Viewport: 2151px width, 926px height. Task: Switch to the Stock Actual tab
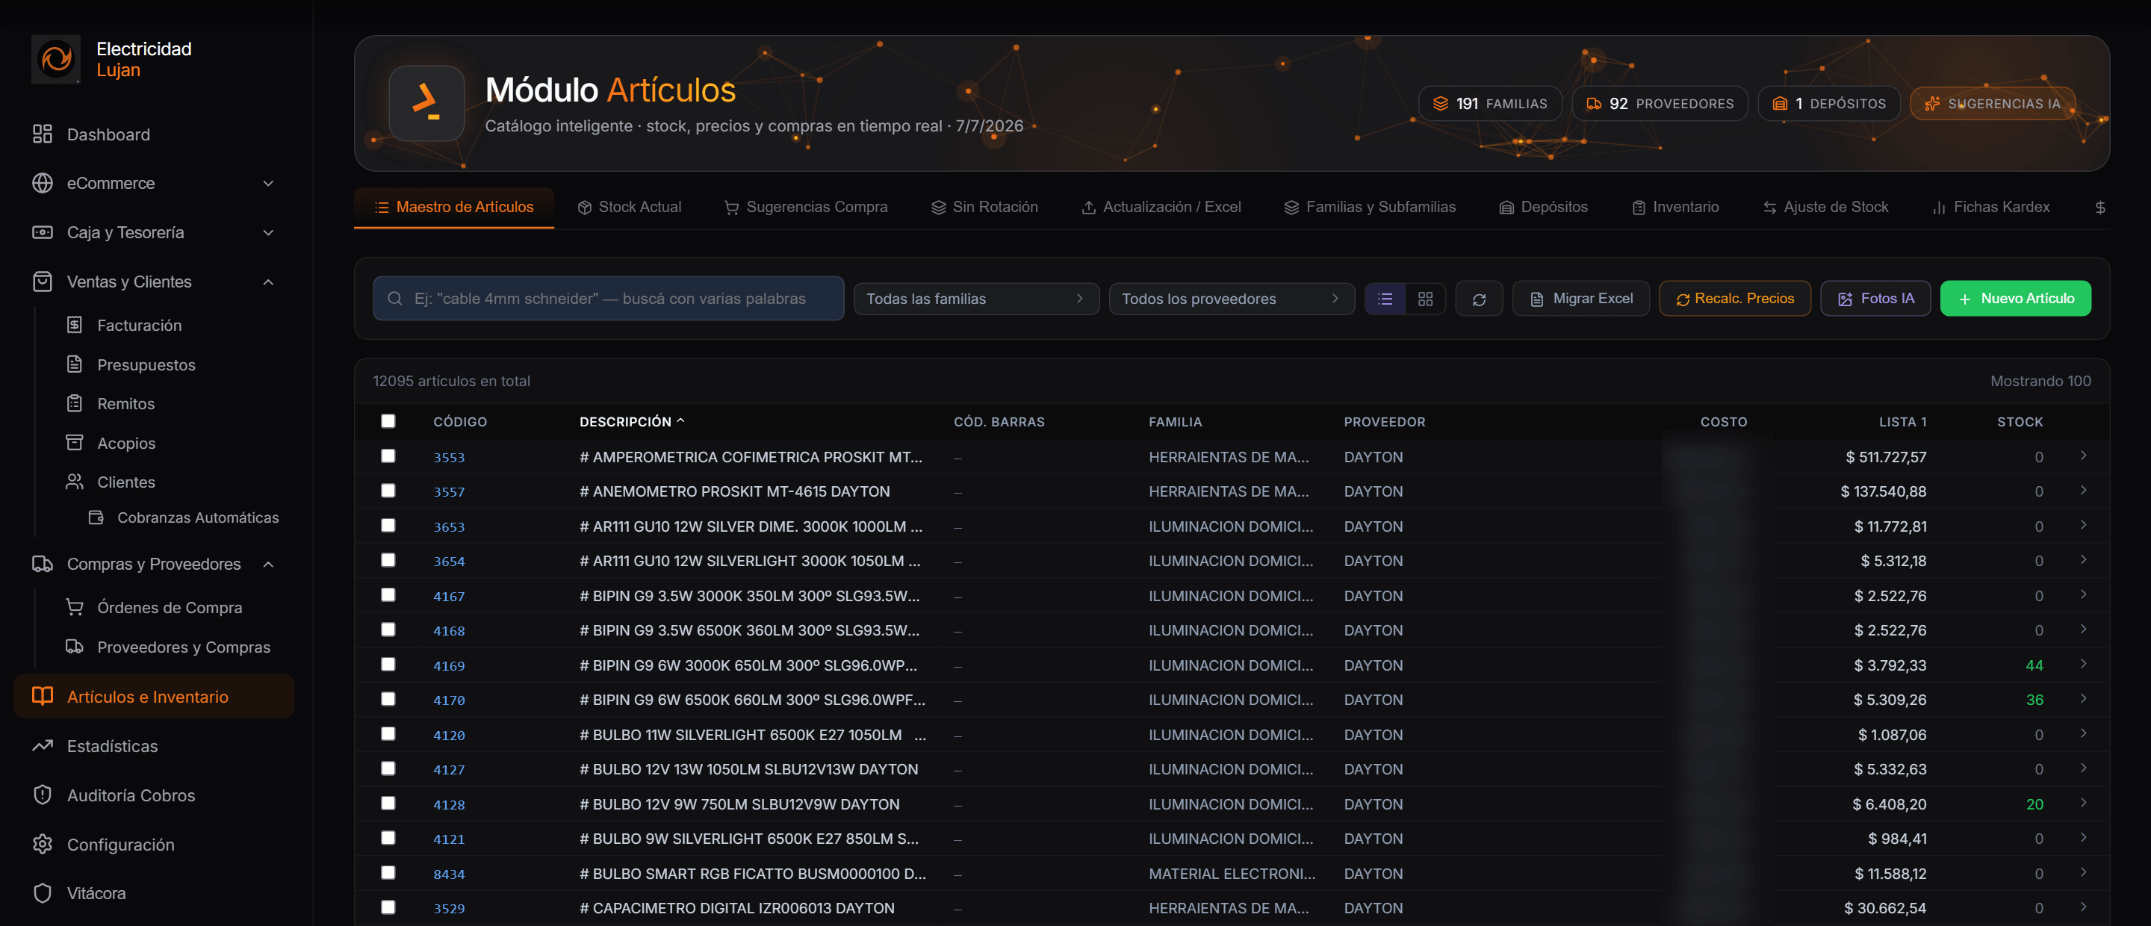click(630, 207)
